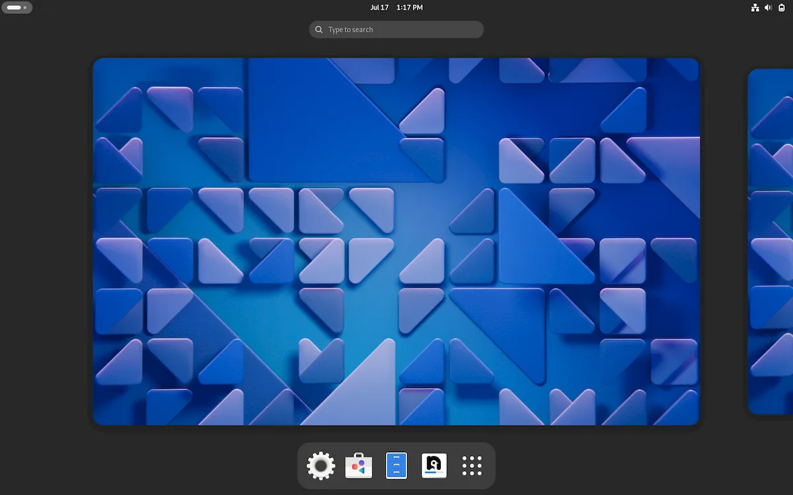
Task: Open the volume indicator
Action: (x=768, y=8)
